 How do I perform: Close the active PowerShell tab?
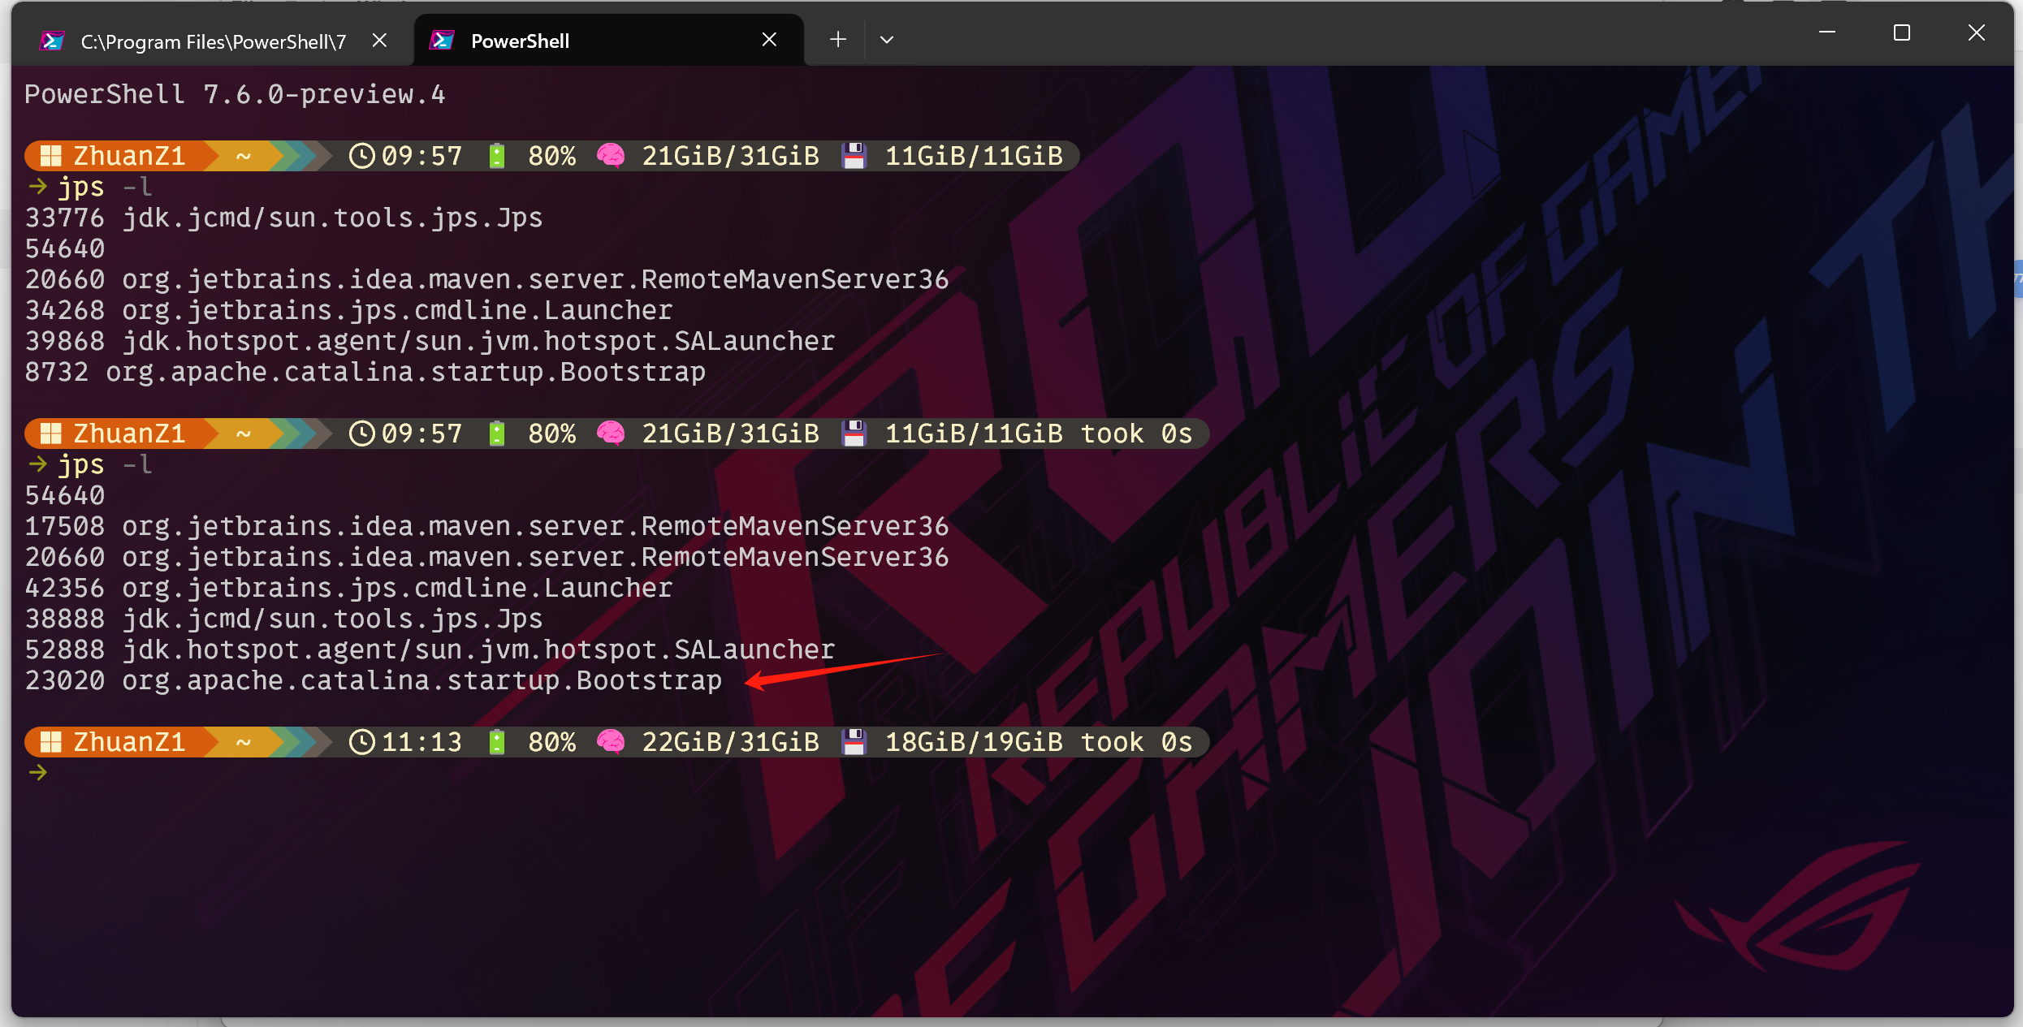click(769, 40)
